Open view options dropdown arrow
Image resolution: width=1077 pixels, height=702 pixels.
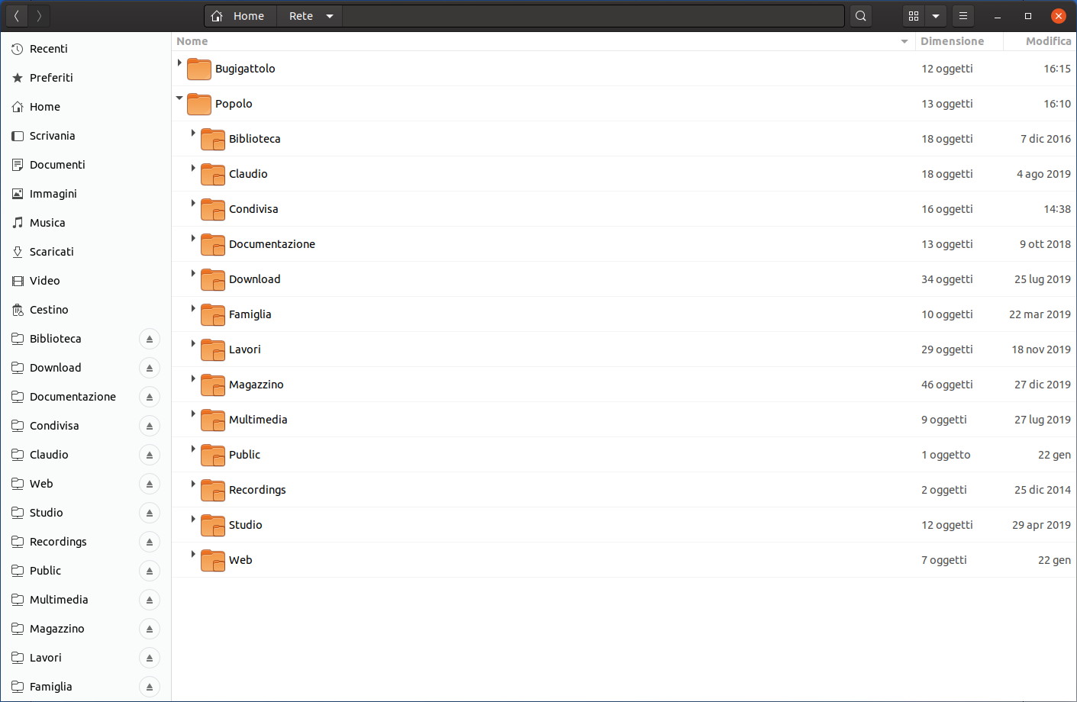(x=936, y=16)
